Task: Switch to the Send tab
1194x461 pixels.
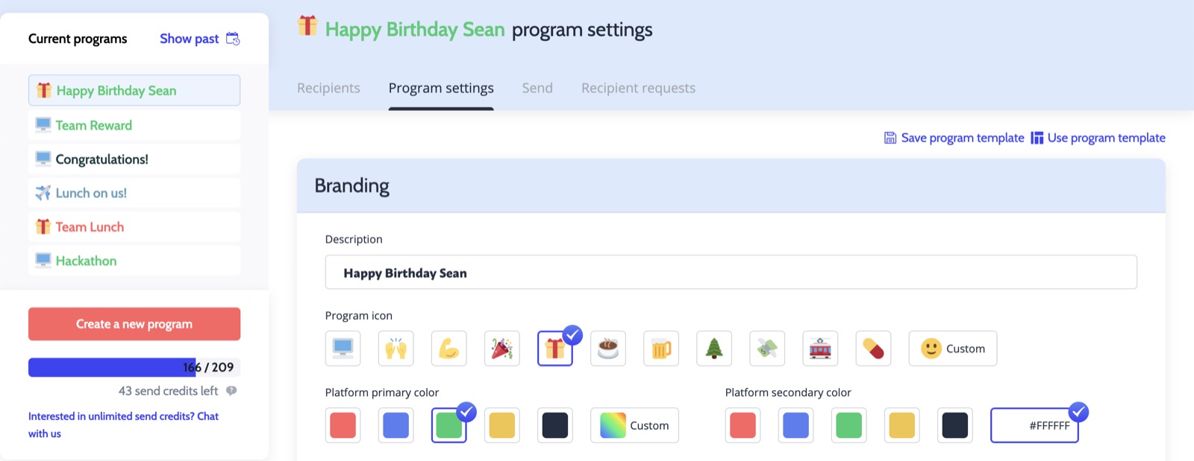Action: click(537, 88)
